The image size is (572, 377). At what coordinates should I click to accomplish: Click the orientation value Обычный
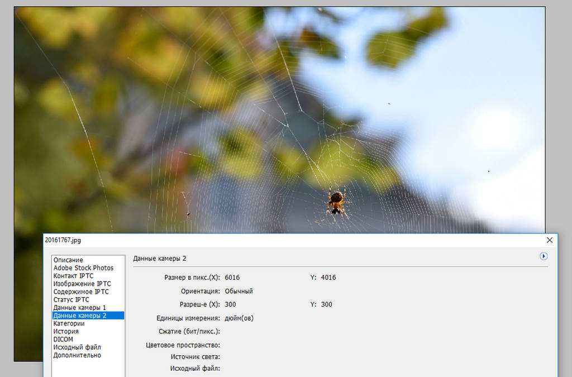tap(239, 292)
